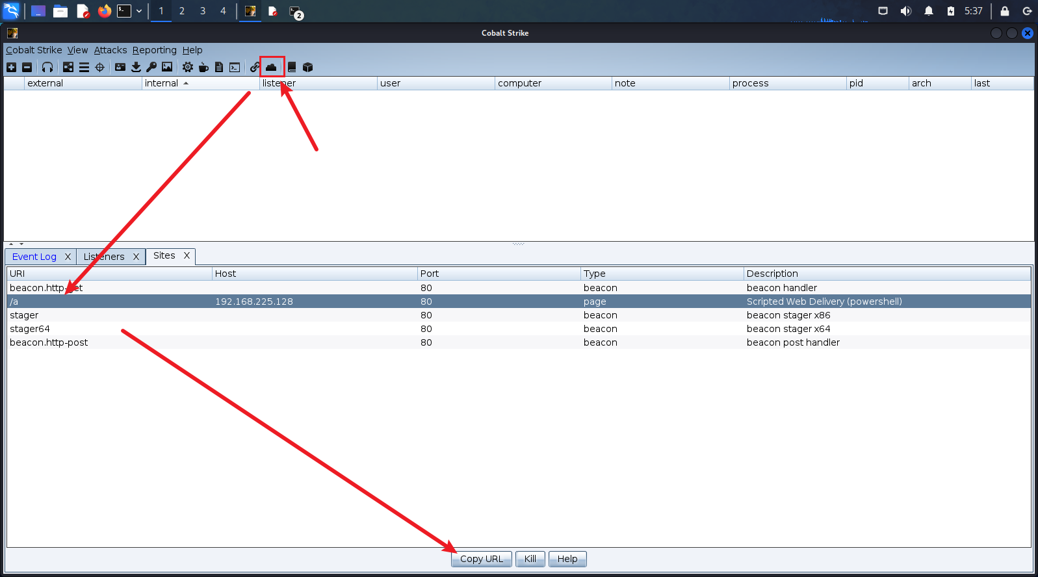The width and height of the screenshot is (1038, 577).
Task: Switch to workspace 4 in the panel
Action: pos(223,11)
